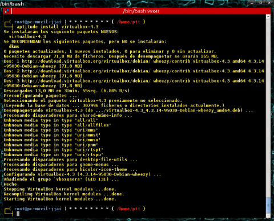274x221 pixels.
Task: Click line 'Preconfigurando paquetes ...'
Action: tap(41, 96)
